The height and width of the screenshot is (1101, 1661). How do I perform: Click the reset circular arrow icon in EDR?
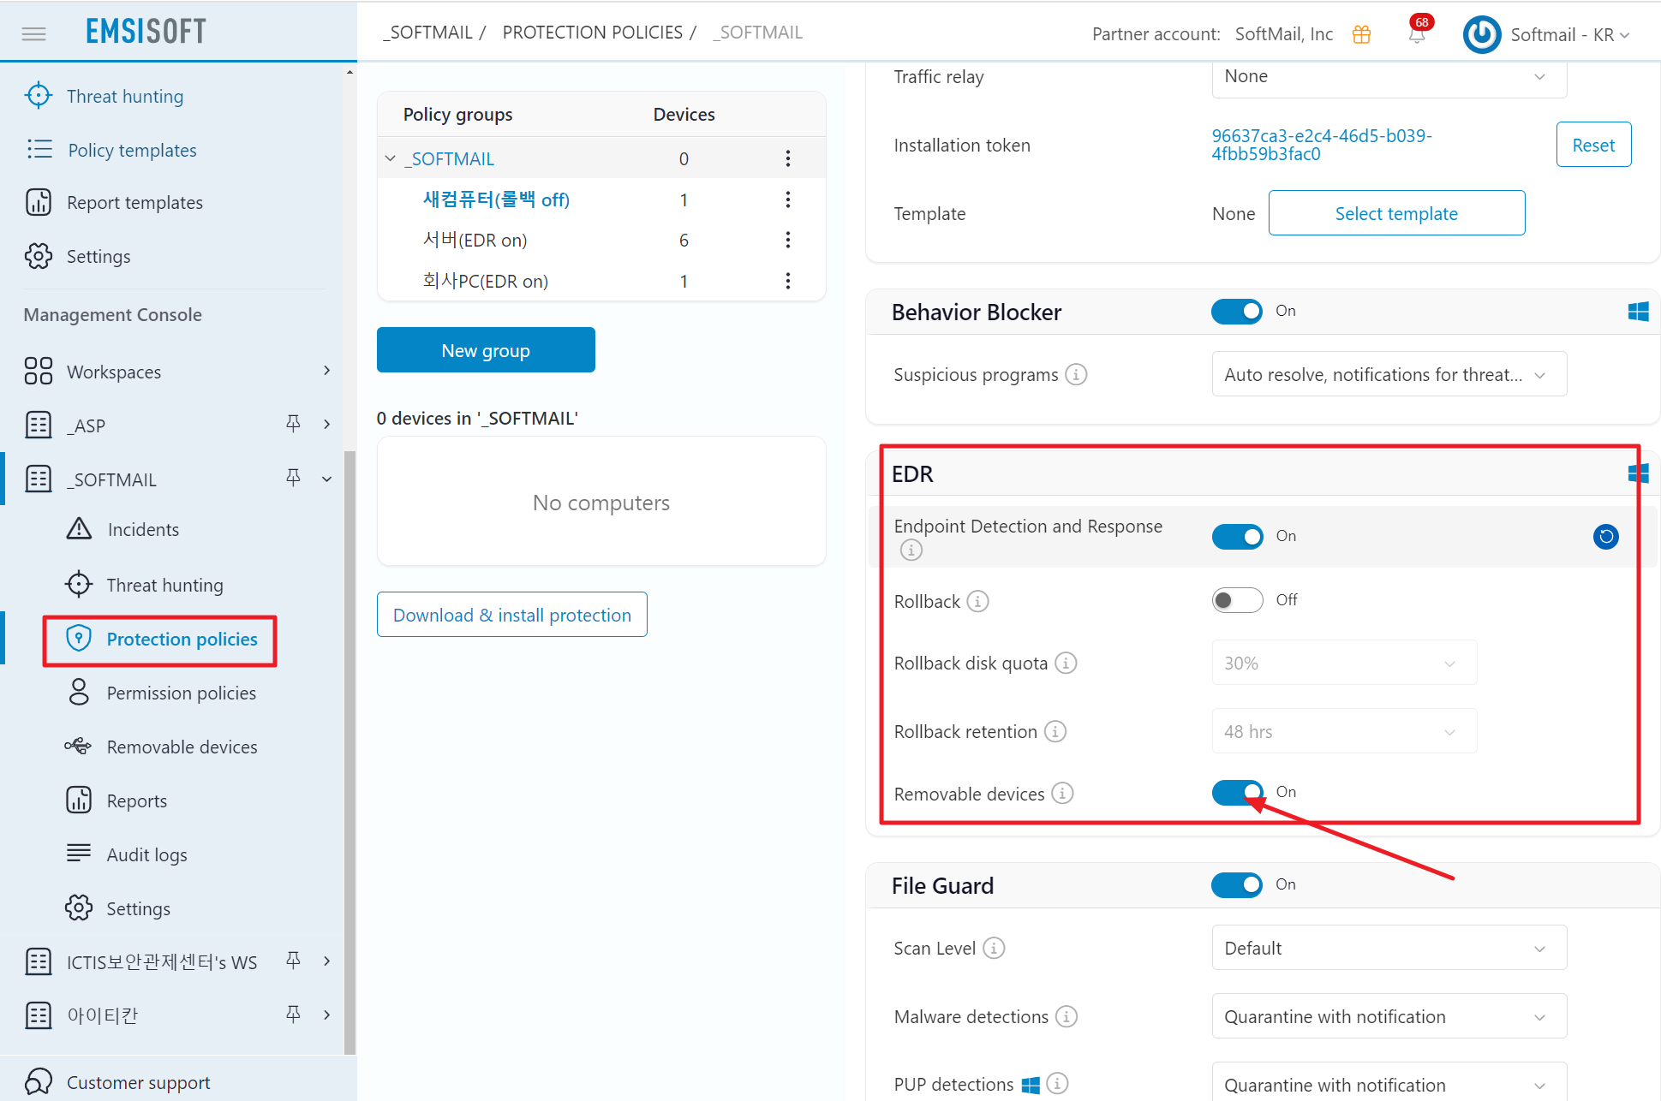coord(1605,537)
